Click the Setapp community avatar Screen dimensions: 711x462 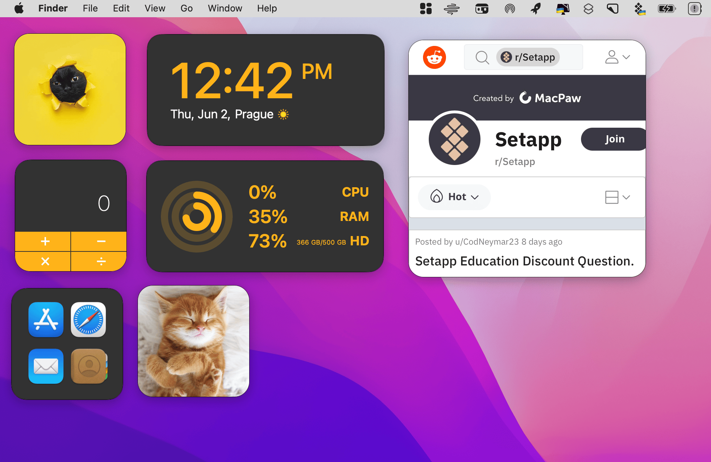tap(455, 140)
